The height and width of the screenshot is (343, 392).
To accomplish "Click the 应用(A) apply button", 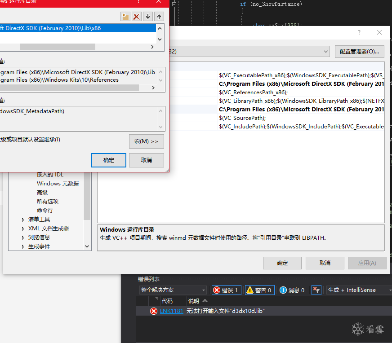I will click(367, 263).
